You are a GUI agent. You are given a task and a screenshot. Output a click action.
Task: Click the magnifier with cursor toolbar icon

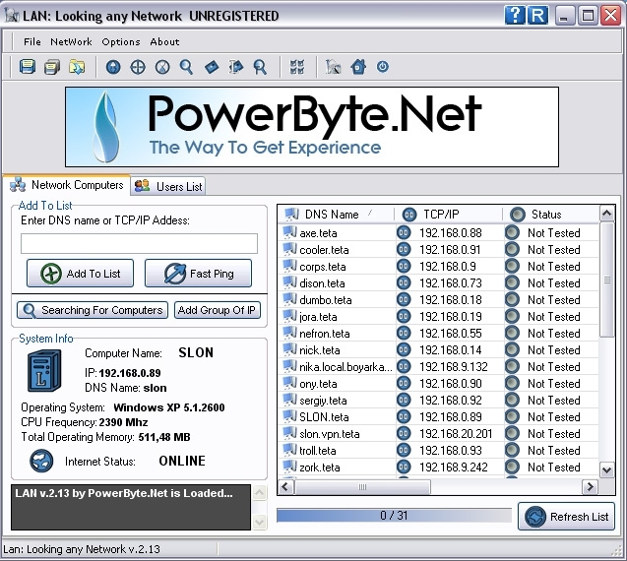point(260,67)
